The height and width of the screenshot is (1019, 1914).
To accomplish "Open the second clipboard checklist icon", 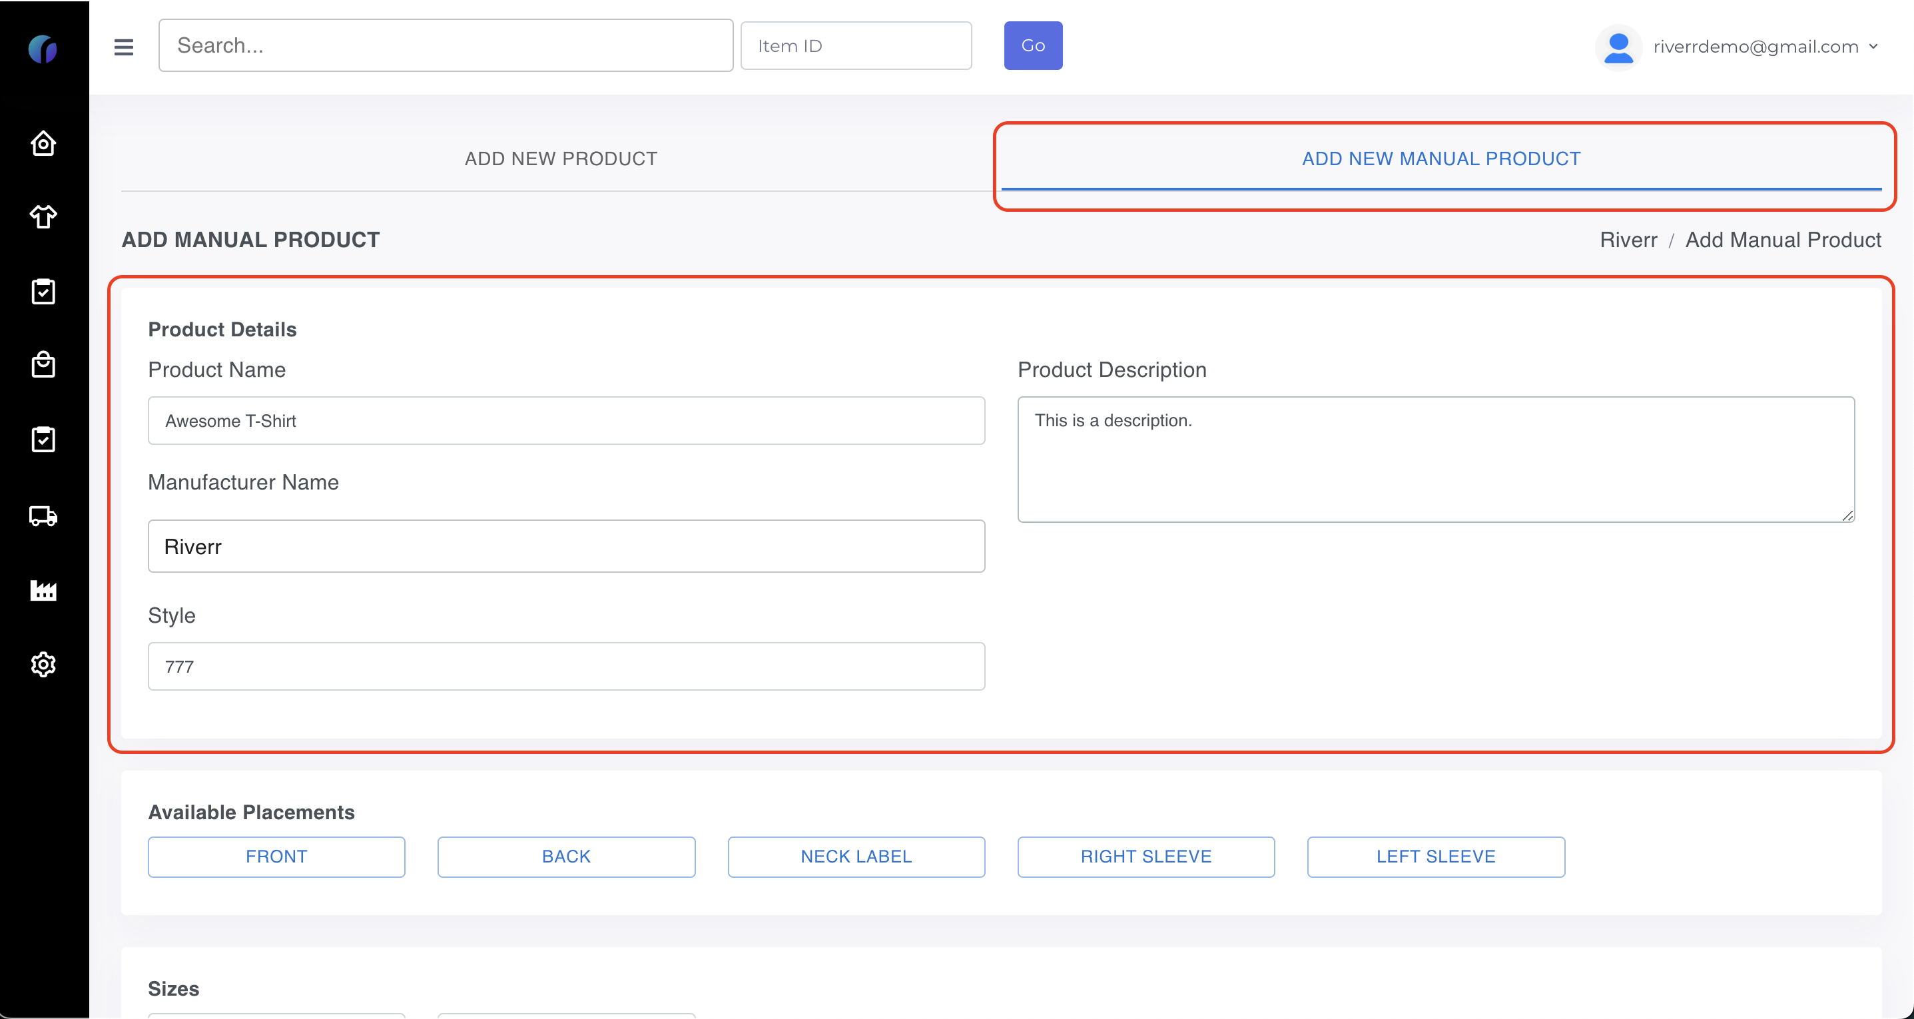I will coord(43,438).
